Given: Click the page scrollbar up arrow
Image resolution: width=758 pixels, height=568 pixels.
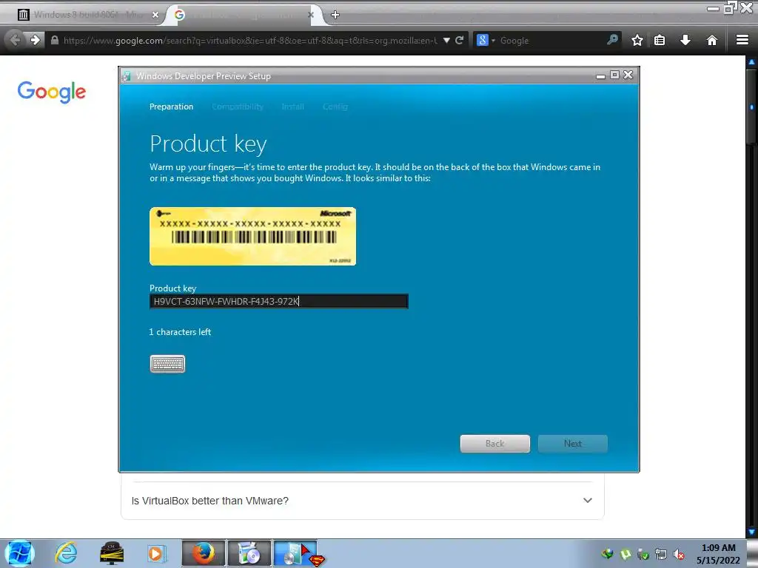Looking at the screenshot, I should pos(752,62).
